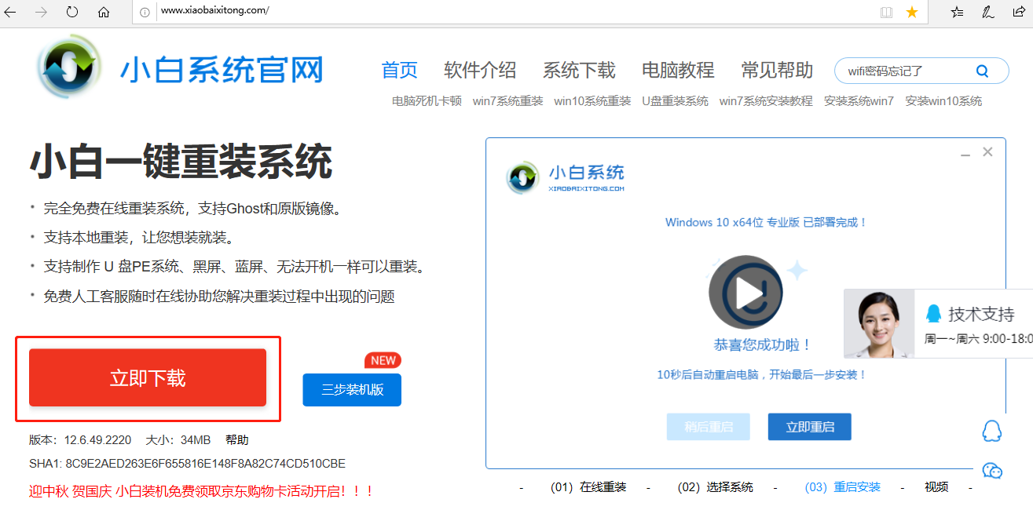Click the red 立即下载 button
Viewport: 1033px width, 510px height.
click(x=148, y=378)
